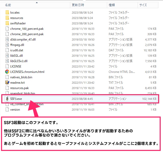
Task: Select the file name SSF3.exe
Action: point(16,99)
